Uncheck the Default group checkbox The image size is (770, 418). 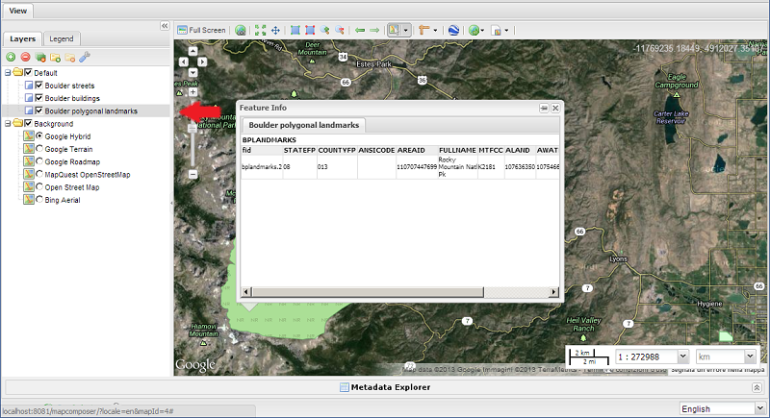click(x=28, y=72)
